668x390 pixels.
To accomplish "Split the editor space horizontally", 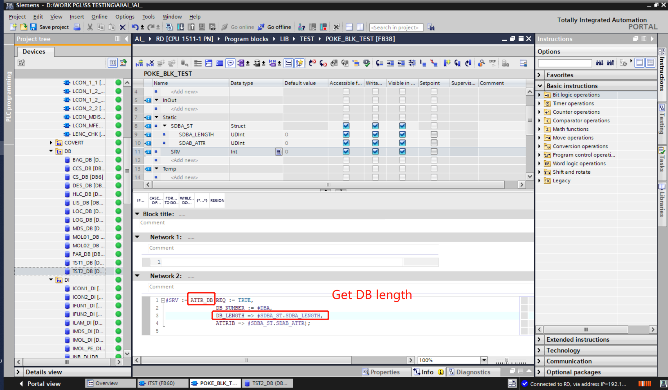I will [x=349, y=27].
